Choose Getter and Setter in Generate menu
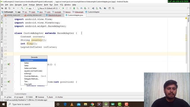Viewport: 190px width, 107px height. (34, 68)
